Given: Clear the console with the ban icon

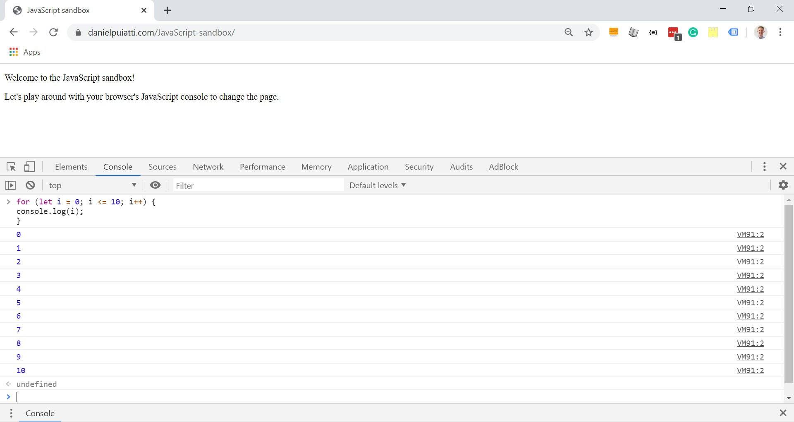Looking at the screenshot, I should click(x=30, y=185).
